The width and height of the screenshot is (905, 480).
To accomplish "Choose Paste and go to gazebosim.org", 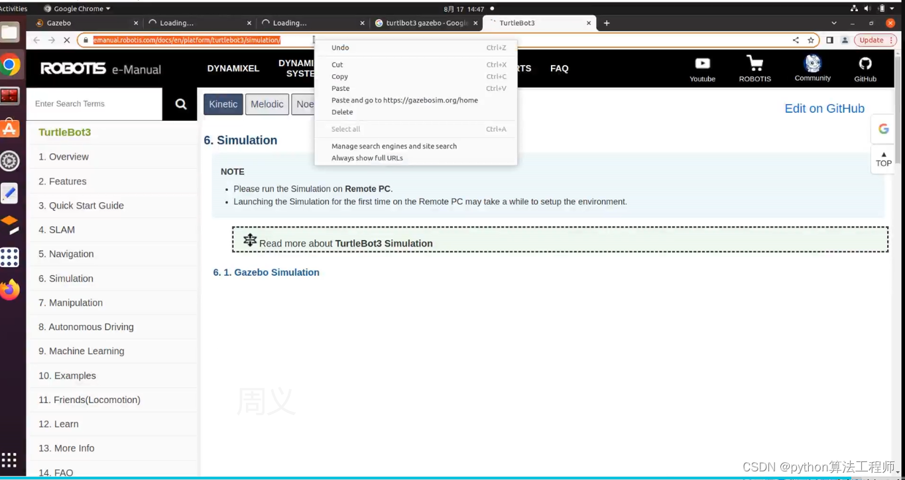I will 416,100.
